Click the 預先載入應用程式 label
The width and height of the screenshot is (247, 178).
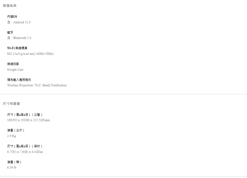tap(19, 80)
